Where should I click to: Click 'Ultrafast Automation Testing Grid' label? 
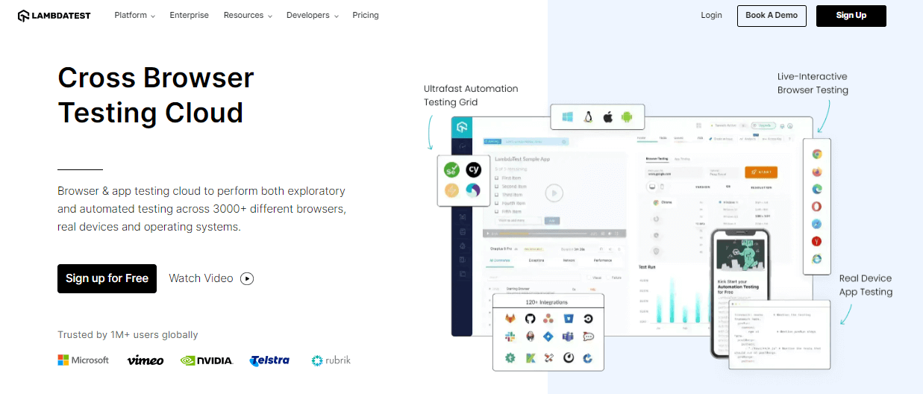[471, 96]
